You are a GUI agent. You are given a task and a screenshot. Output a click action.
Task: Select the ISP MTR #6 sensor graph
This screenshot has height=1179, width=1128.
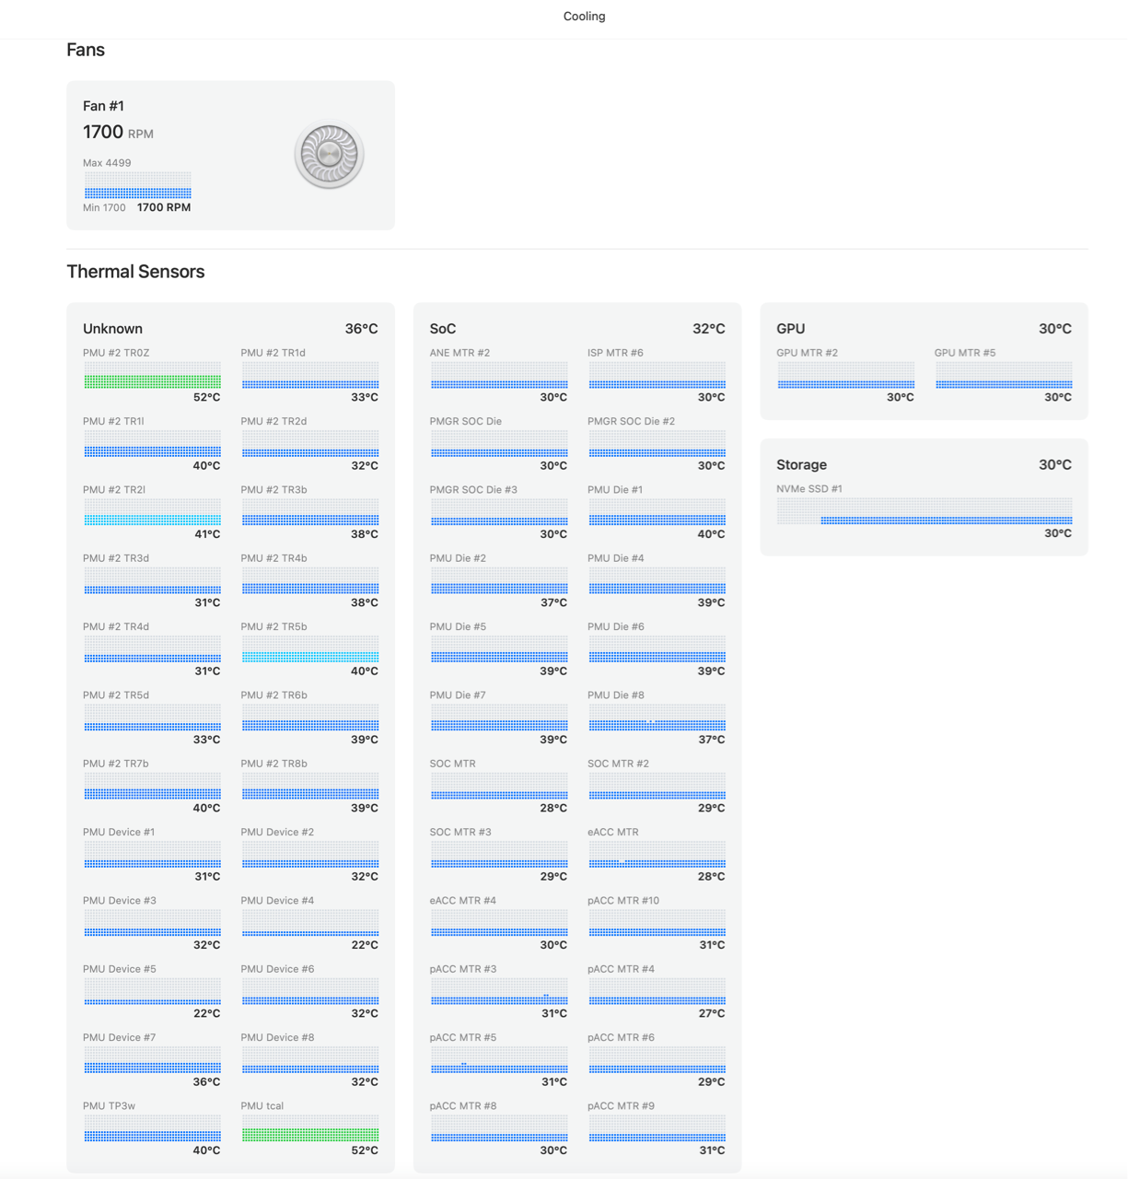pos(657,376)
